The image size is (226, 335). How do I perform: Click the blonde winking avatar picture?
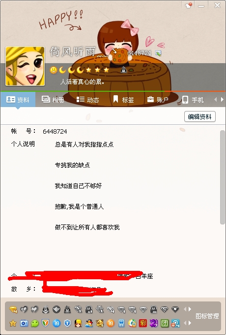tap(25, 66)
